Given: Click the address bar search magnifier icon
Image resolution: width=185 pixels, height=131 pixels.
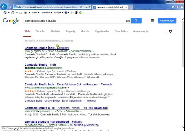Looking at the screenshot, I should point(81,7).
